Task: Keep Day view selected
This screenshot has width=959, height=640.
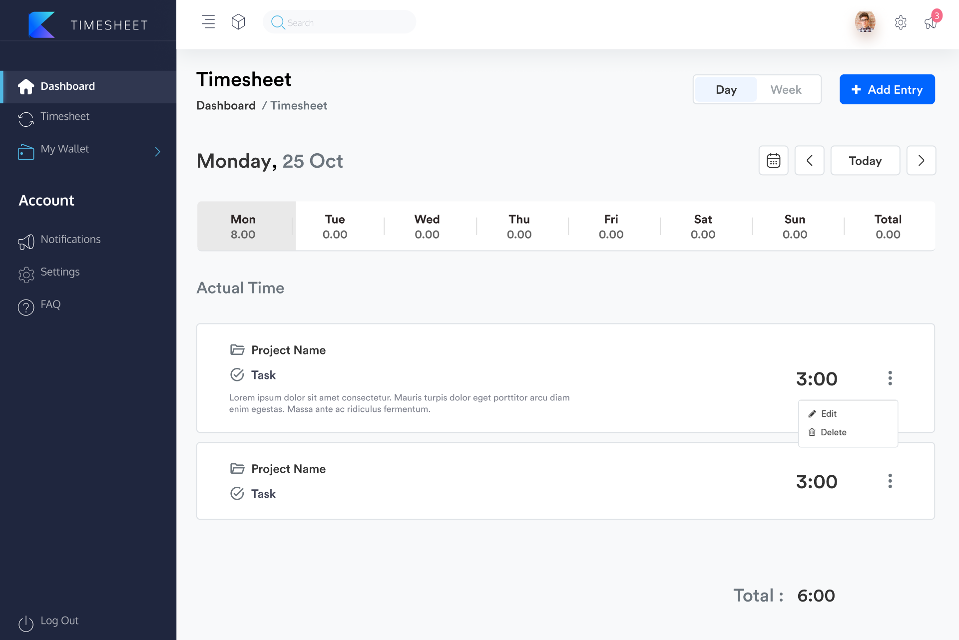Action: 726,89
